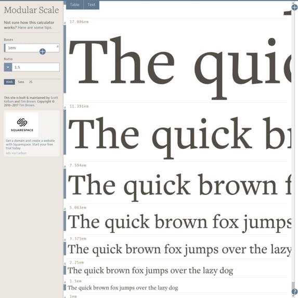This screenshot has width=298, height=298.
Task: Click the sample text under 17.086em
Action: coord(179,68)
